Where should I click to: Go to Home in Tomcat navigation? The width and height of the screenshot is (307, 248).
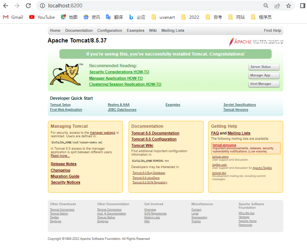[55, 30]
